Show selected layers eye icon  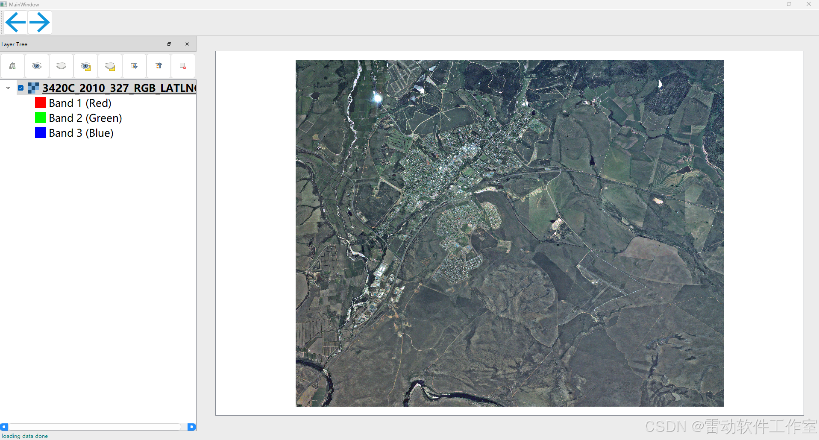click(85, 66)
